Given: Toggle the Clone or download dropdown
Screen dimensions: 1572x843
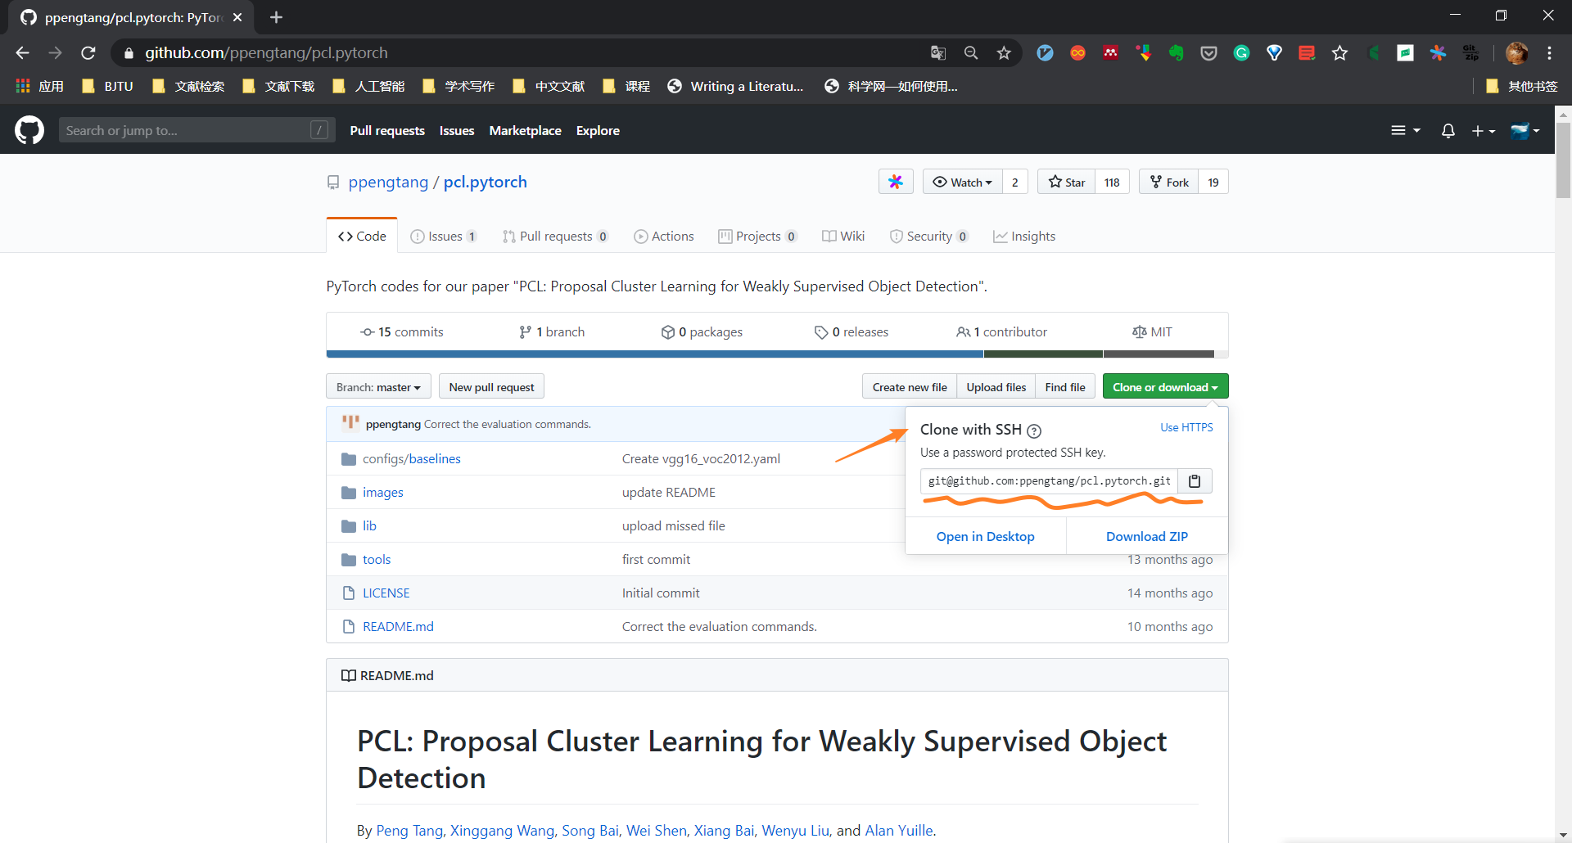Looking at the screenshot, I should 1165,387.
